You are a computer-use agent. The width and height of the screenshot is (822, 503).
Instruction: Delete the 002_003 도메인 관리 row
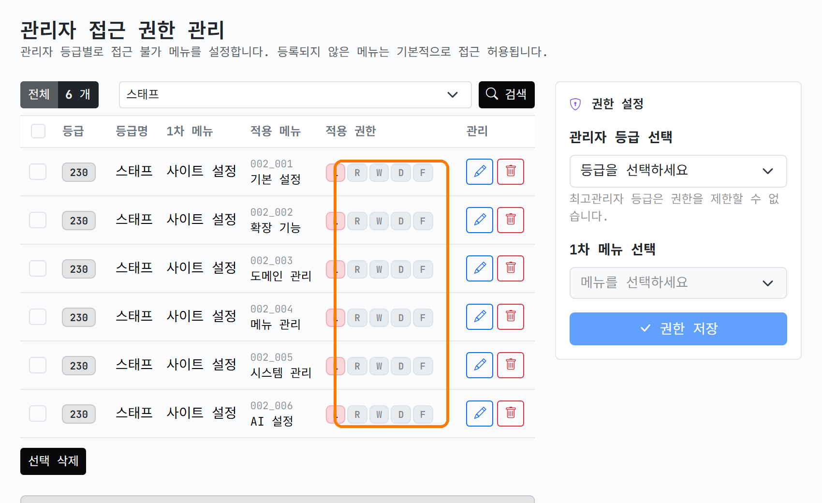pyautogui.click(x=511, y=268)
